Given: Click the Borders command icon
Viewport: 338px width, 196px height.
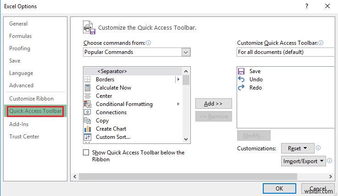Looking at the screenshot, I should [x=88, y=79].
